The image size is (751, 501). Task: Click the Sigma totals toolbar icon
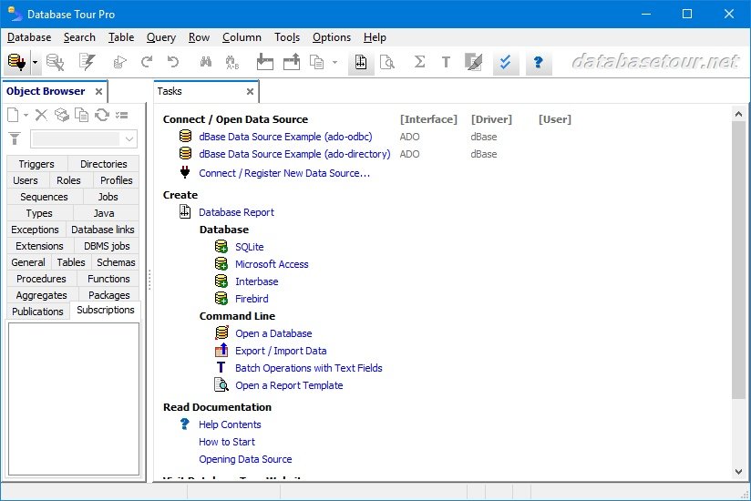(419, 62)
